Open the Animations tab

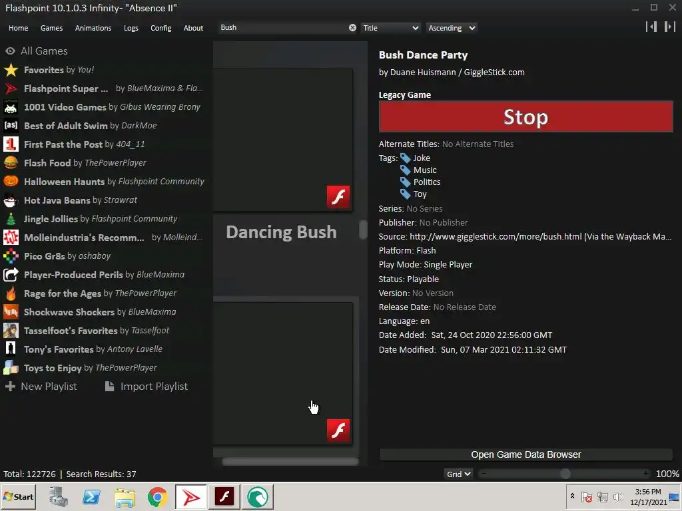click(x=93, y=28)
